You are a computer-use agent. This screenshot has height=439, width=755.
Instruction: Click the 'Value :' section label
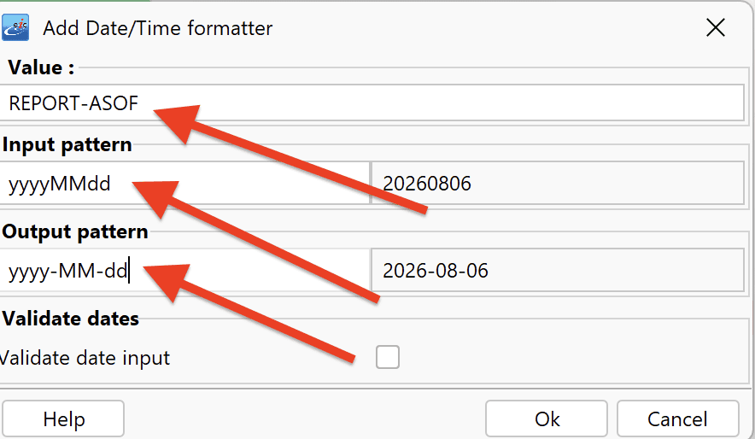click(x=41, y=67)
